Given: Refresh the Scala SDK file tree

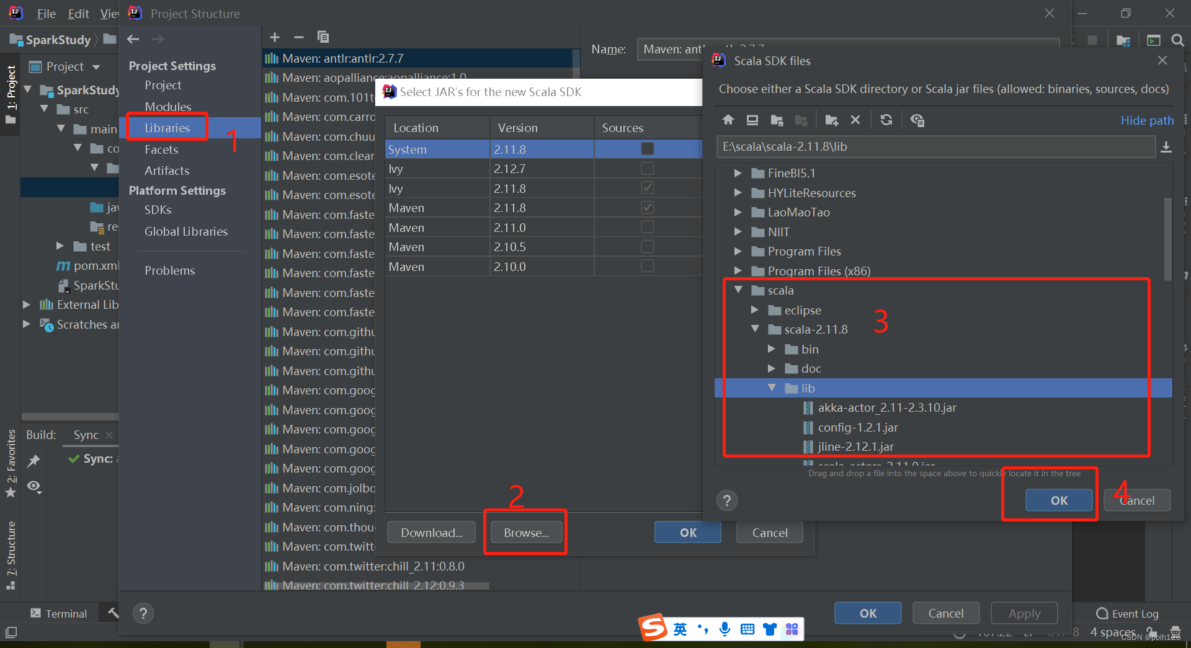Looking at the screenshot, I should pos(886,120).
